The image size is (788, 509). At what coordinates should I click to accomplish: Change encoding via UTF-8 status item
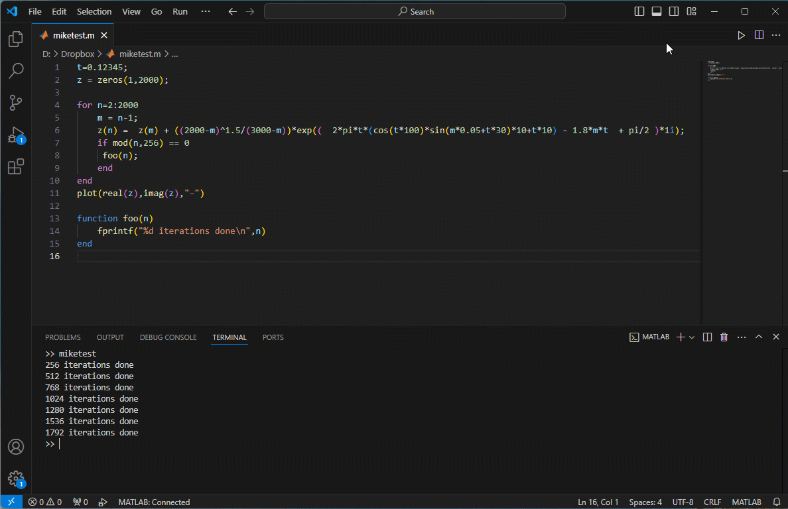point(683,502)
